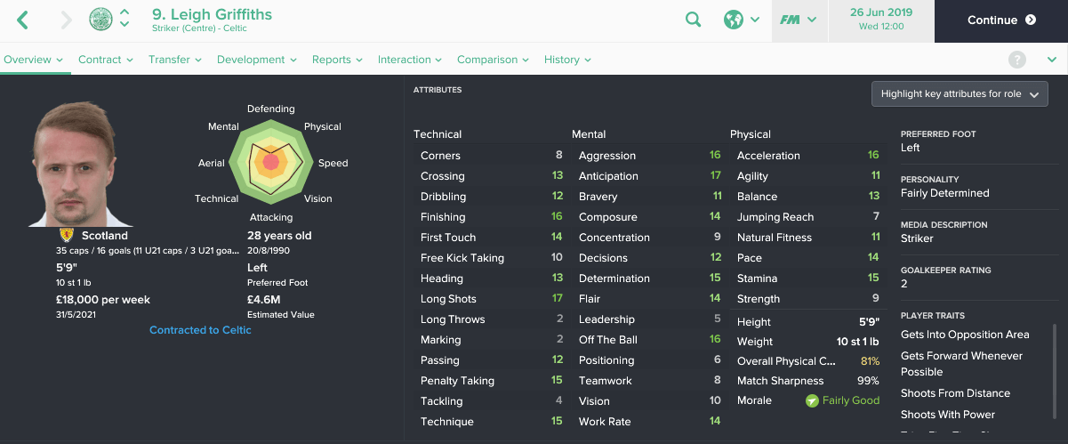
Task: Expand the chevron next to the help icon
Action: tap(1052, 60)
